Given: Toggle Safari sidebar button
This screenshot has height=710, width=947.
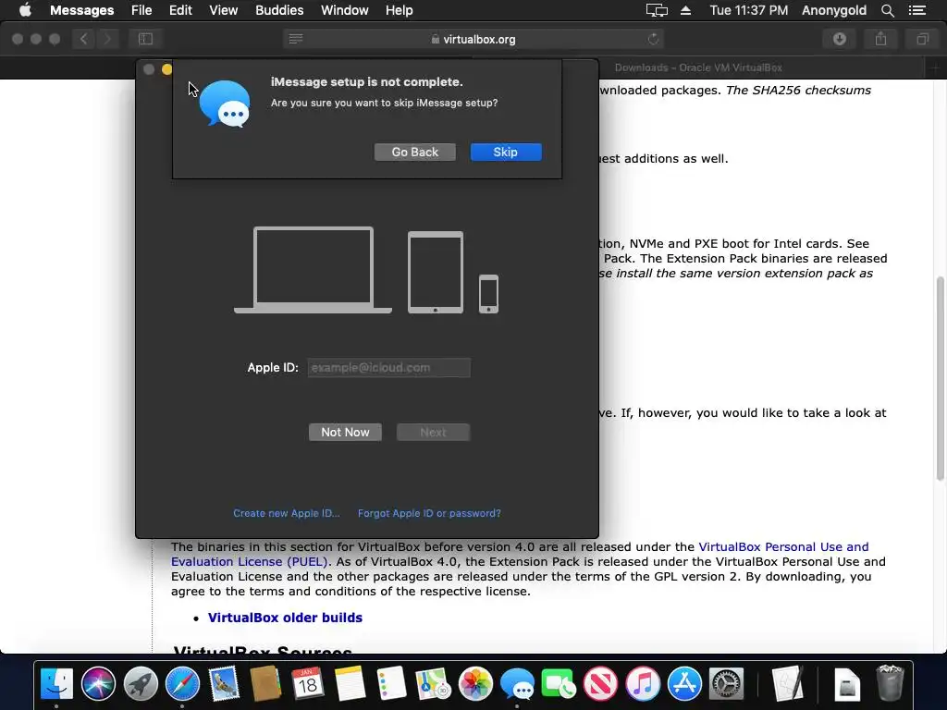Looking at the screenshot, I should (145, 39).
